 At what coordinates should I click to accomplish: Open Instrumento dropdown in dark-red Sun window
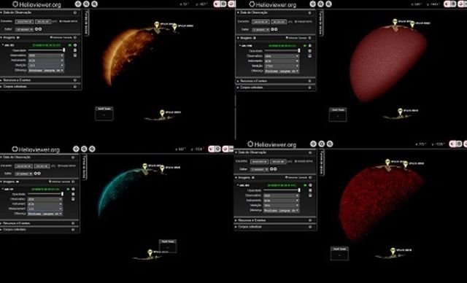coord(281,201)
